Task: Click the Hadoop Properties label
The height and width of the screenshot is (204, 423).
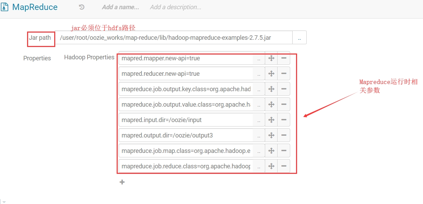Action: [x=89, y=57]
